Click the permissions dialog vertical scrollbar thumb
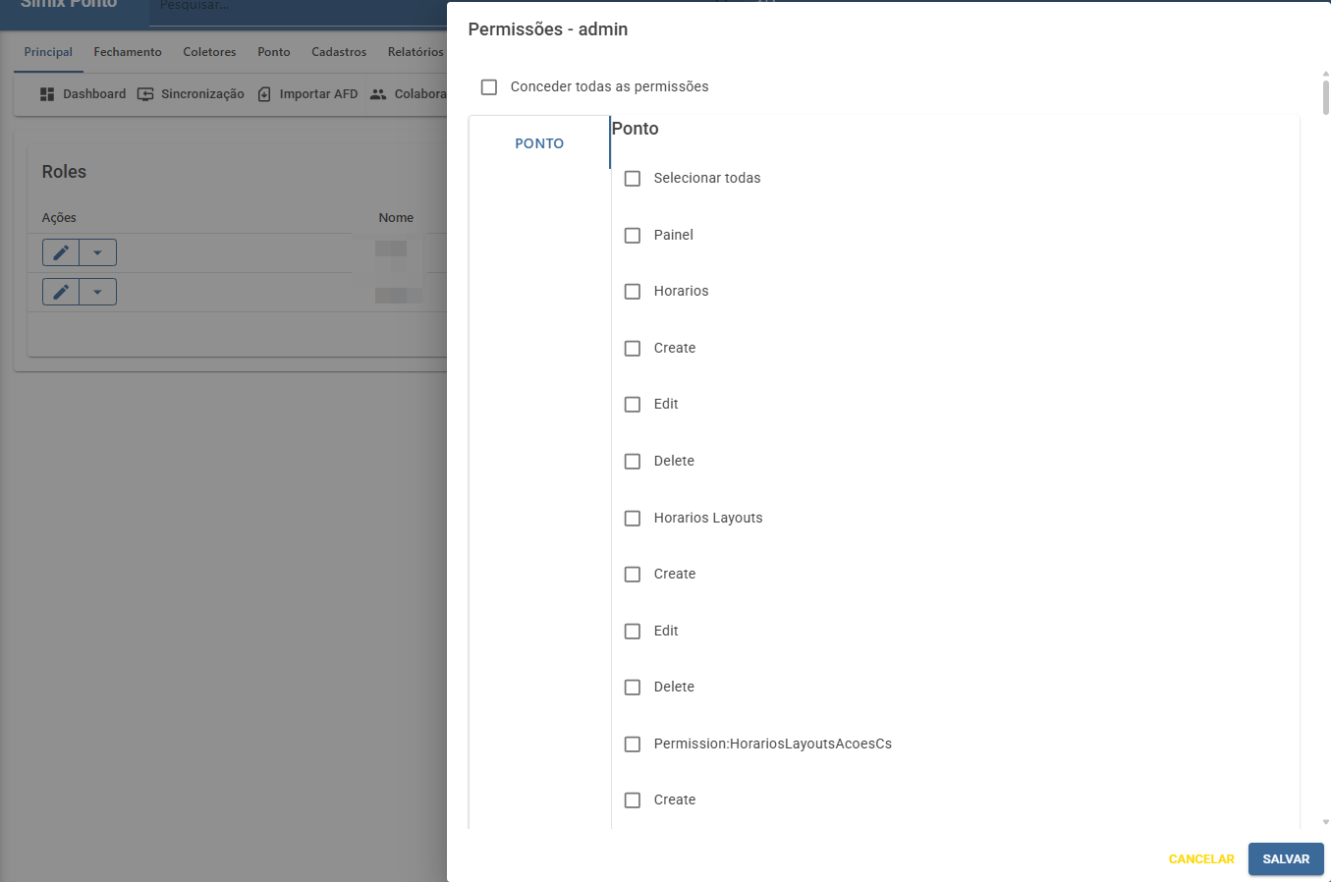1331x882 pixels. (x=1325, y=97)
